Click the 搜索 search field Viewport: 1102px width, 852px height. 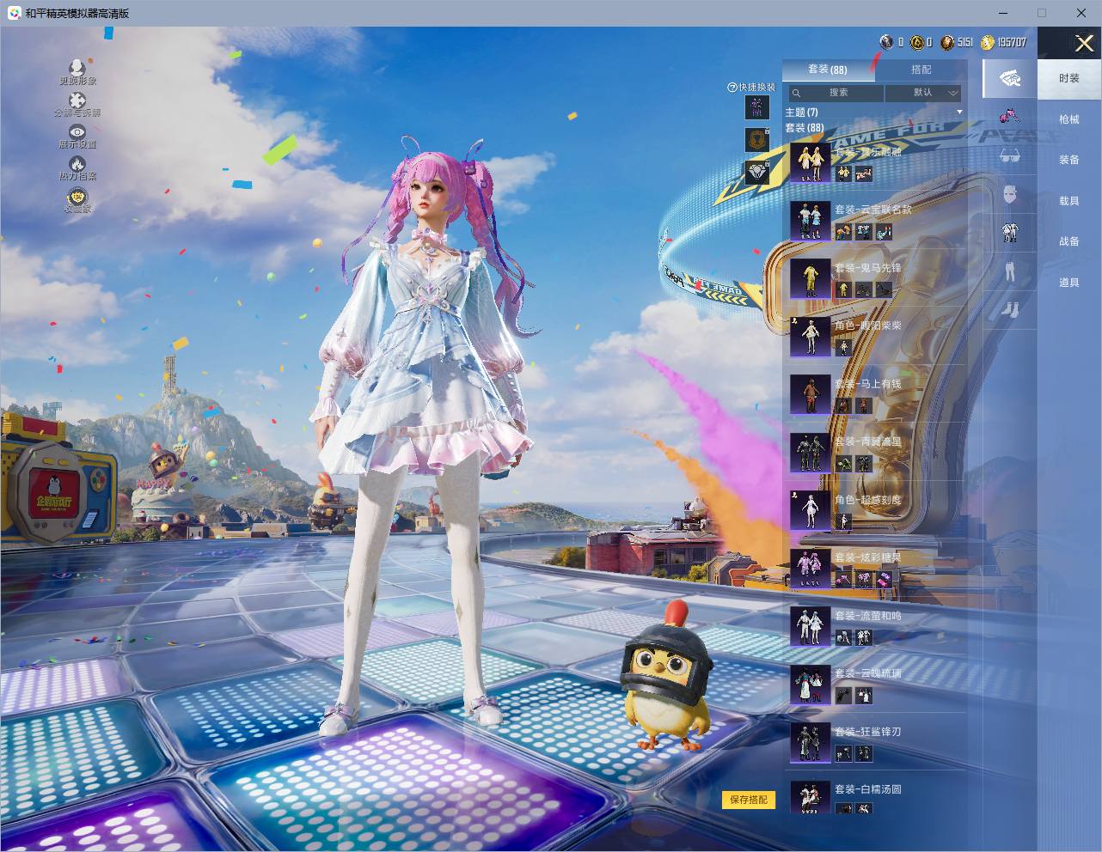836,93
